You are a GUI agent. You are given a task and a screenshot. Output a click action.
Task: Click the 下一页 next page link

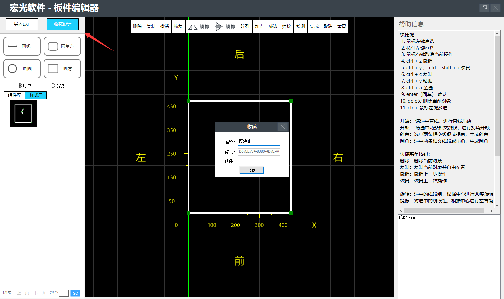40,293
